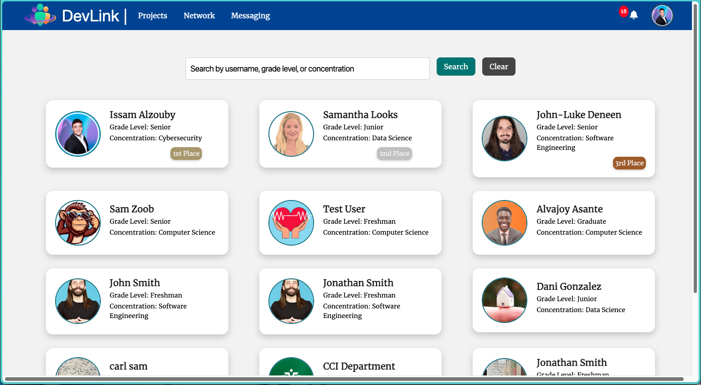The image size is (701, 385).
Task: Click the DevLink brand name
Action: pyautogui.click(x=90, y=16)
